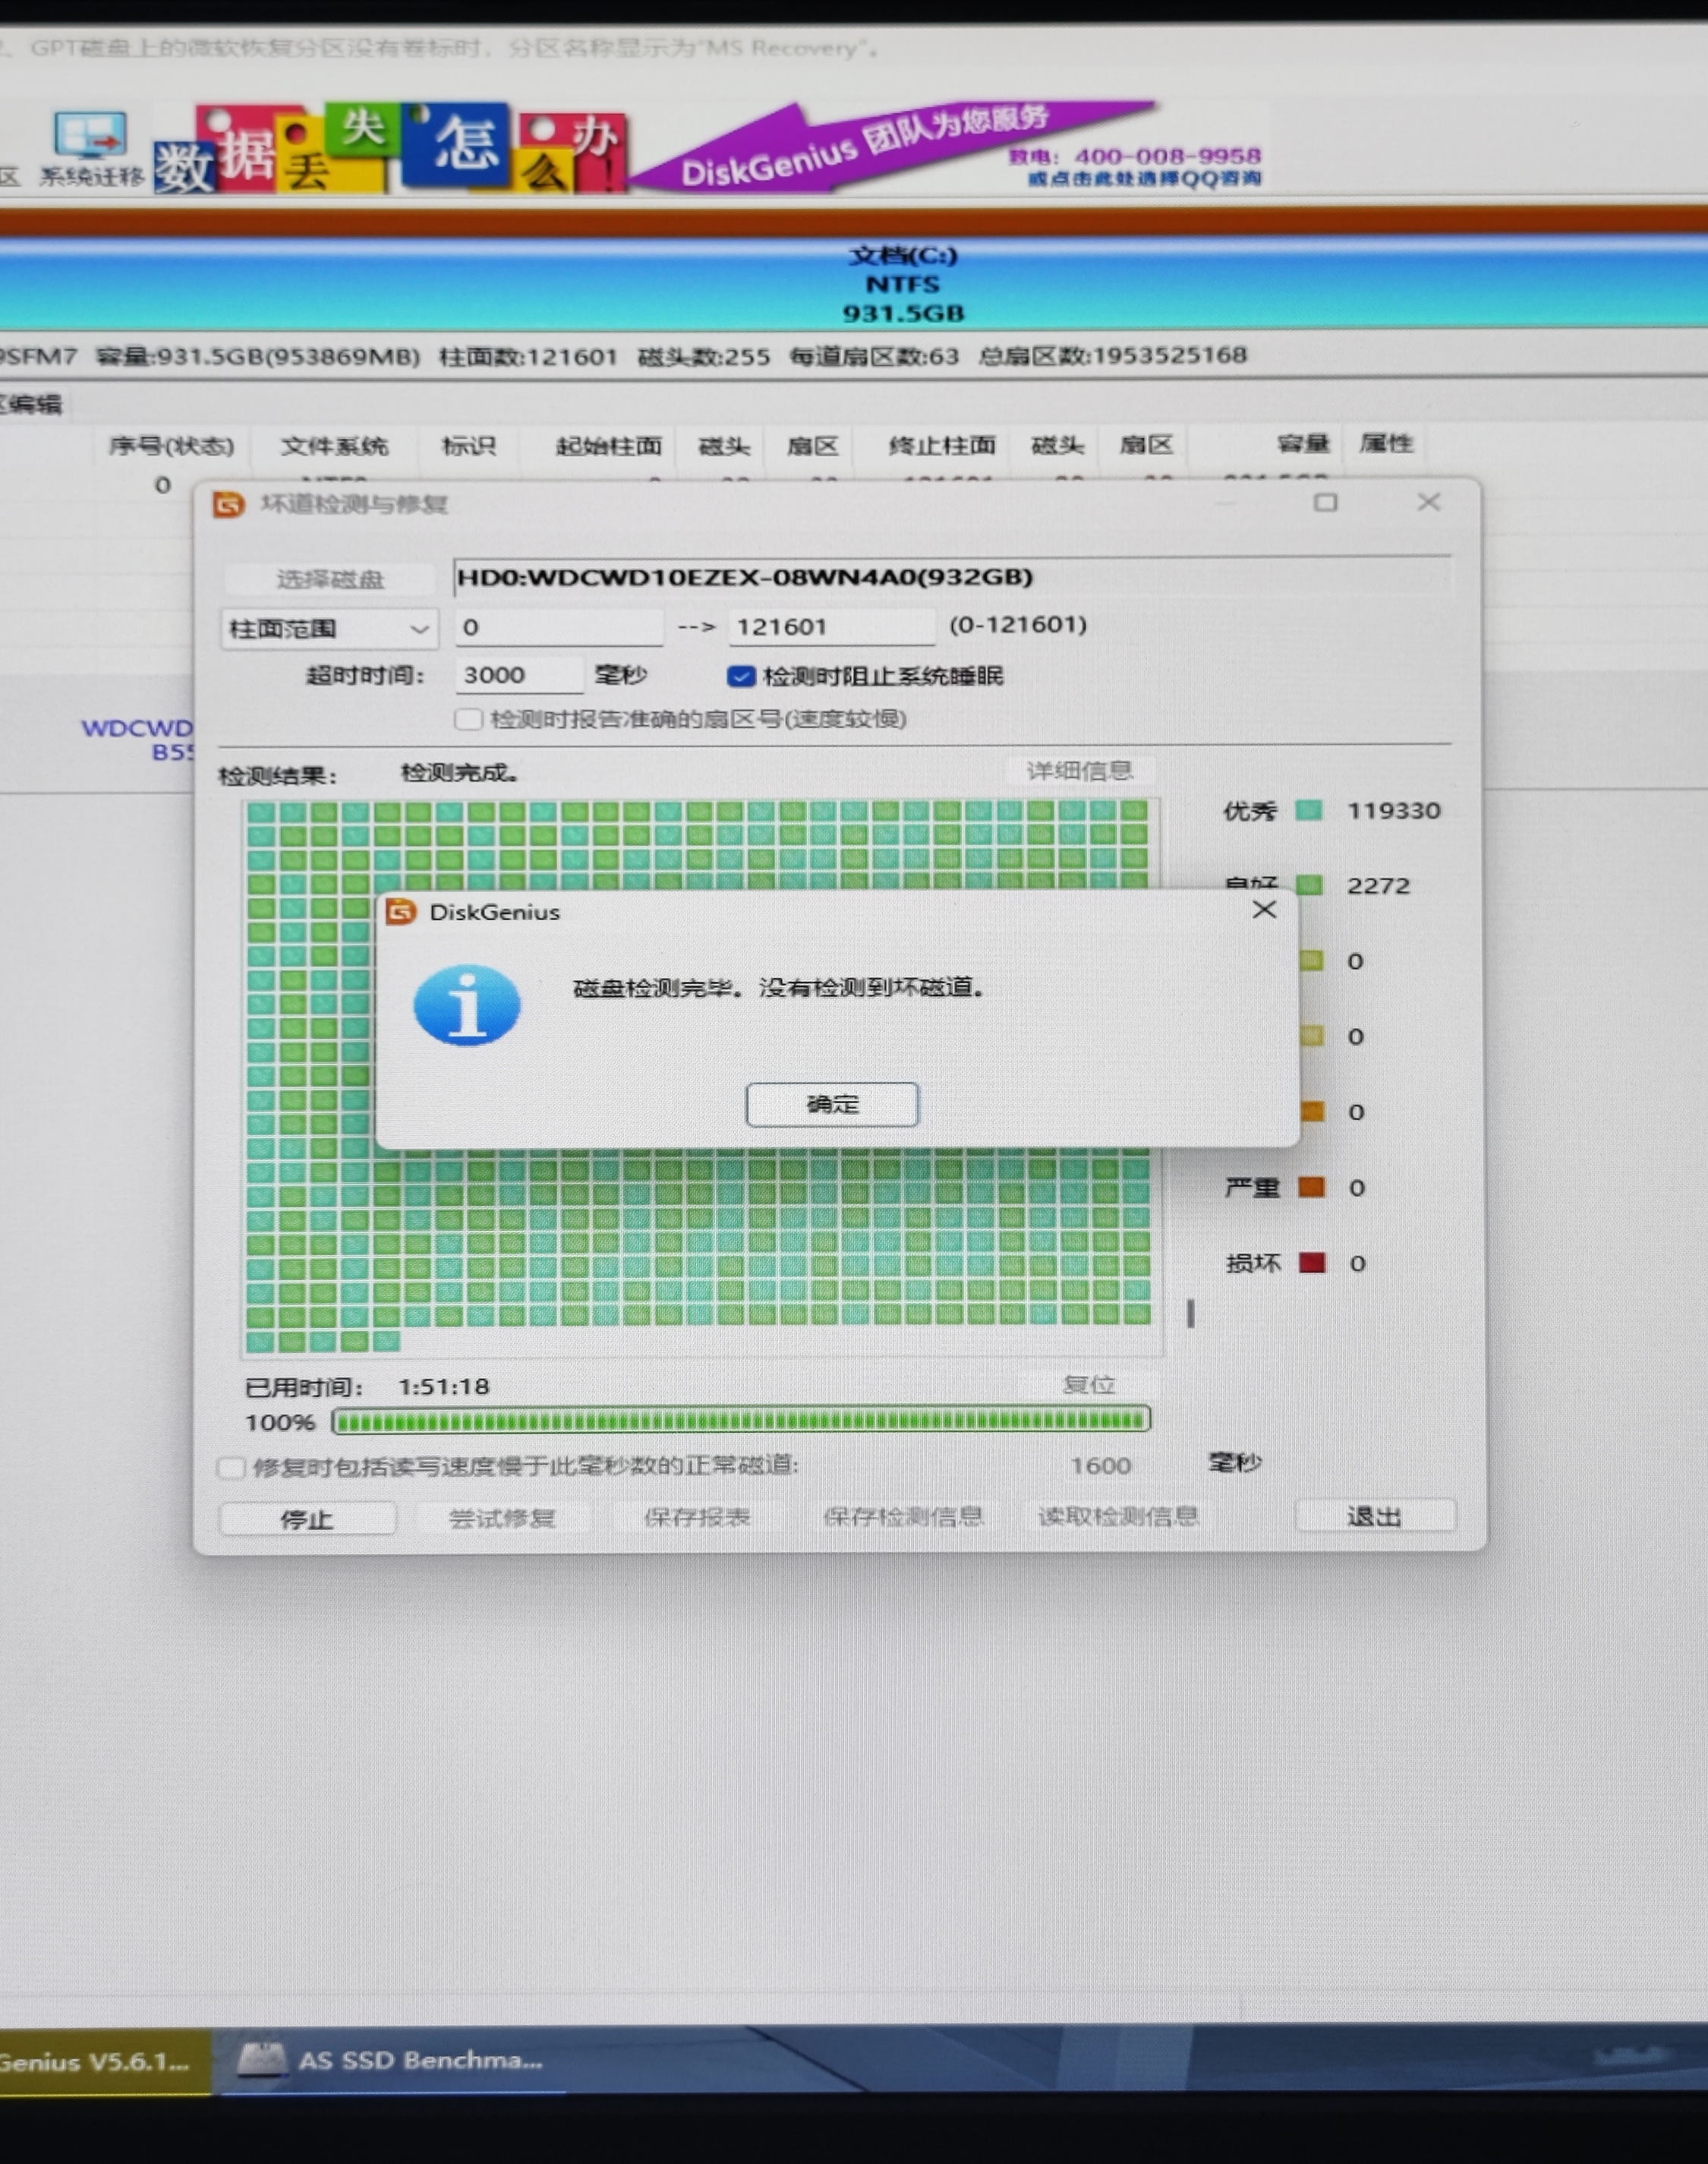Click the 尝试修复 button
This screenshot has height=2164, width=1708.
502,1518
